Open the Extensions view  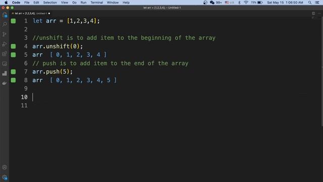pos(5,54)
